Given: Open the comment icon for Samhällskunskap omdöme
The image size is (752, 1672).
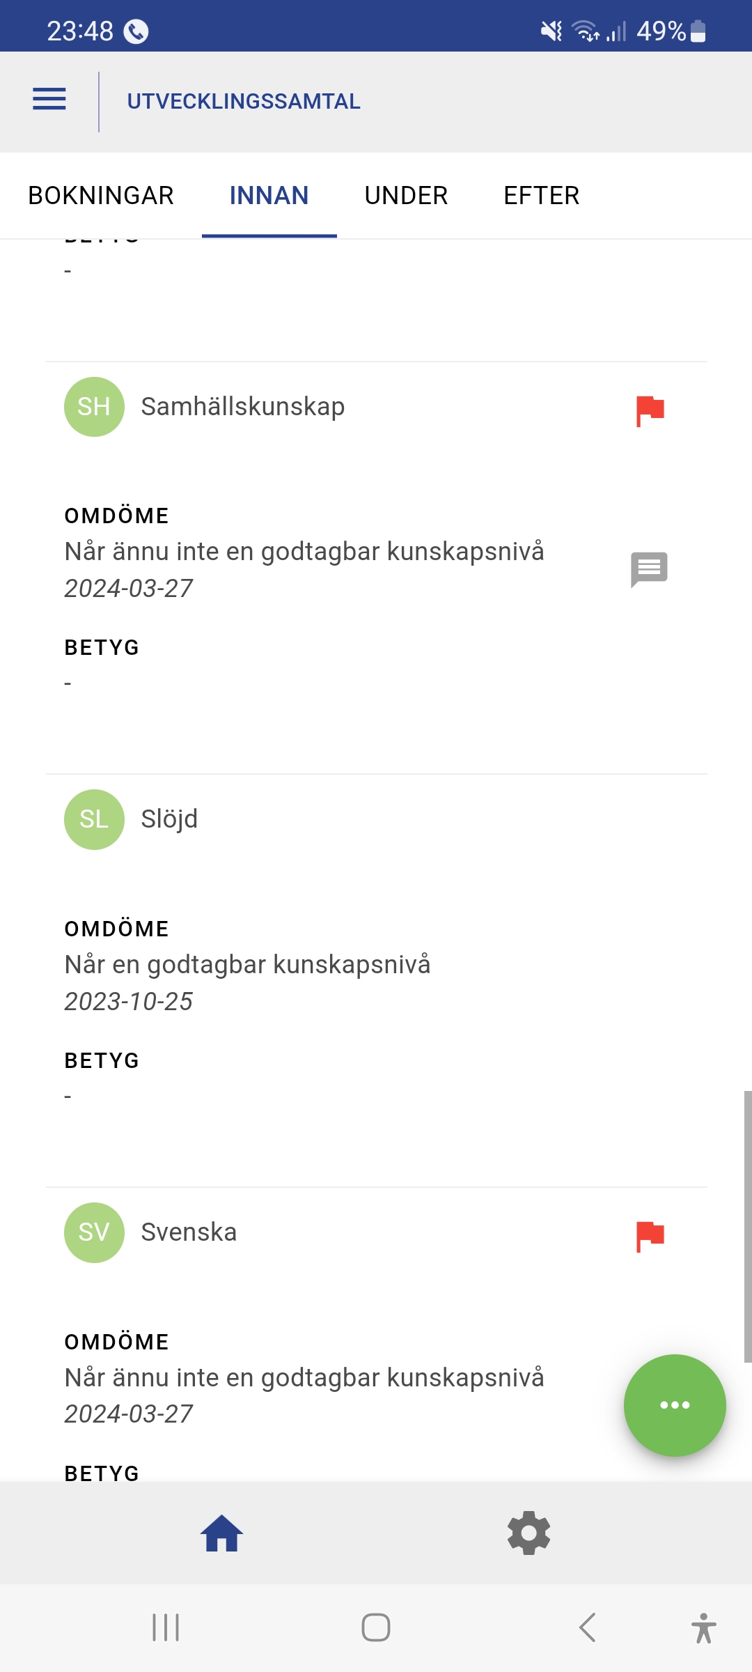Looking at the screenshot, I should [x=649, y=569].
